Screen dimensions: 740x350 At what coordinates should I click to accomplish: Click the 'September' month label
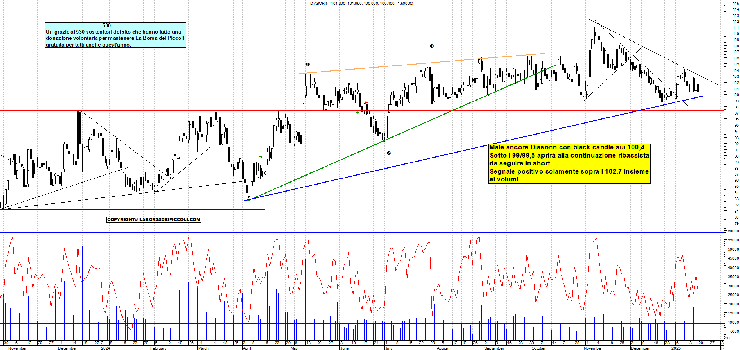[495, 348]
